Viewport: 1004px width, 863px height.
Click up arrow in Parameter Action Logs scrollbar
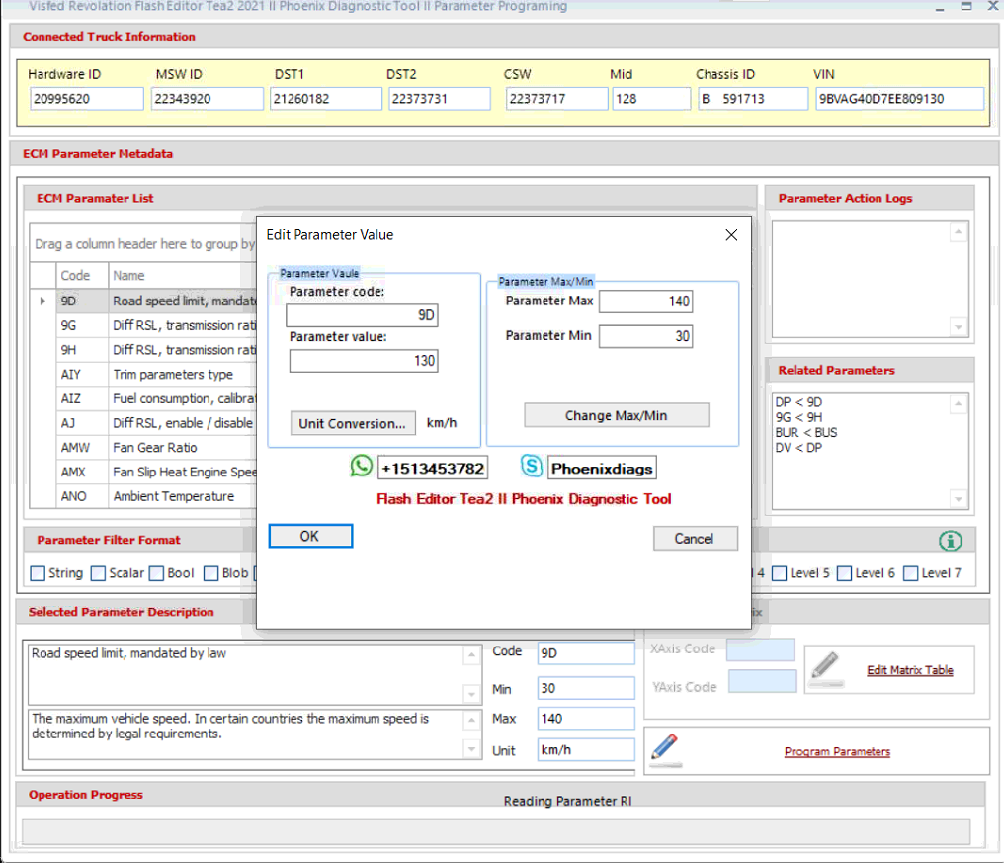coord(958,232)
